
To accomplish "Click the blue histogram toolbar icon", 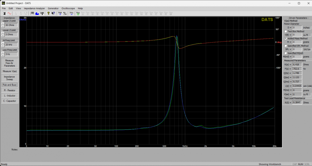I will tap(37, 13).
